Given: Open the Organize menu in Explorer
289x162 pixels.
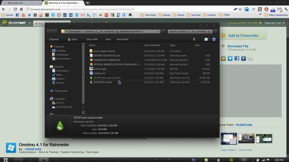Looking at the screenshot, I should [x=54, y=39].
